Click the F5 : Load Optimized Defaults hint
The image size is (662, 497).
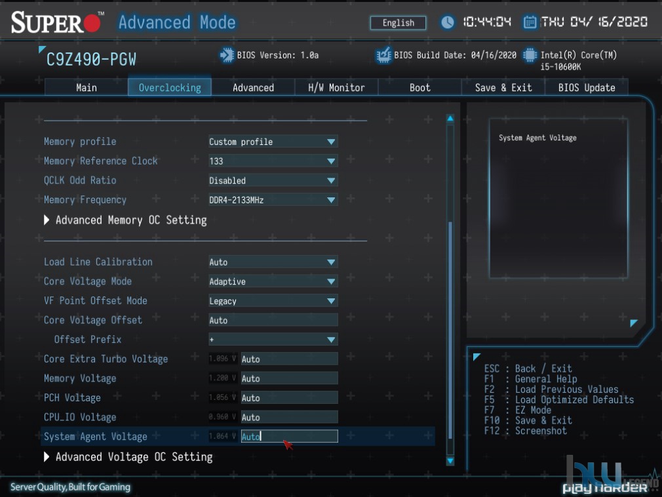[559, 399]
